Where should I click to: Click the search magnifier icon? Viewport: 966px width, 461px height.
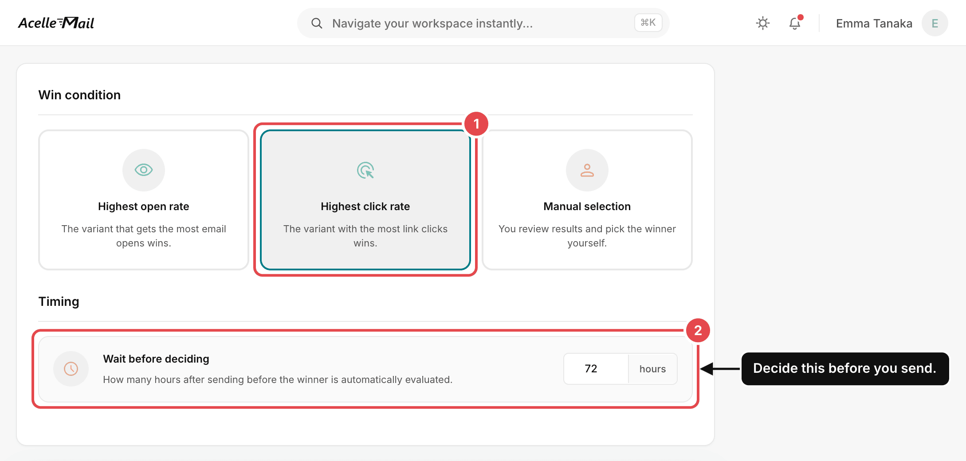tap(317, 23)
